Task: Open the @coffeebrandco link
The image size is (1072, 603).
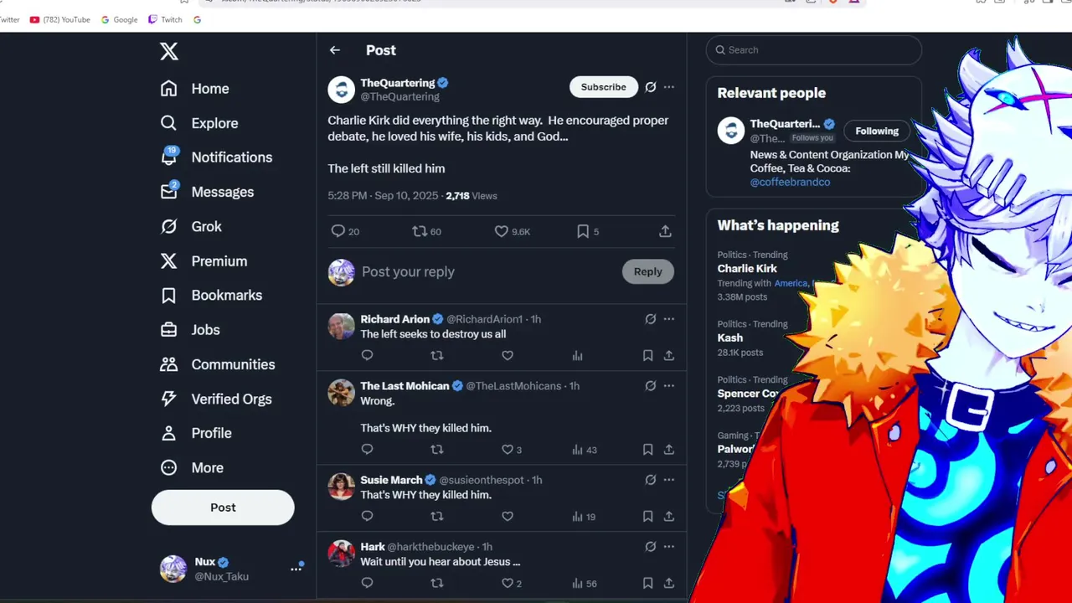Action: click(x=791, y=182)
